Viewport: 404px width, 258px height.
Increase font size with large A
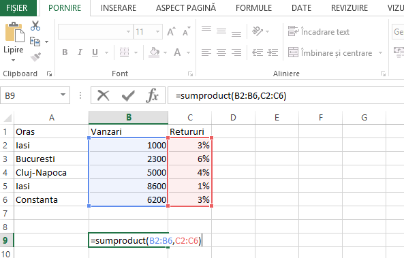171,32
